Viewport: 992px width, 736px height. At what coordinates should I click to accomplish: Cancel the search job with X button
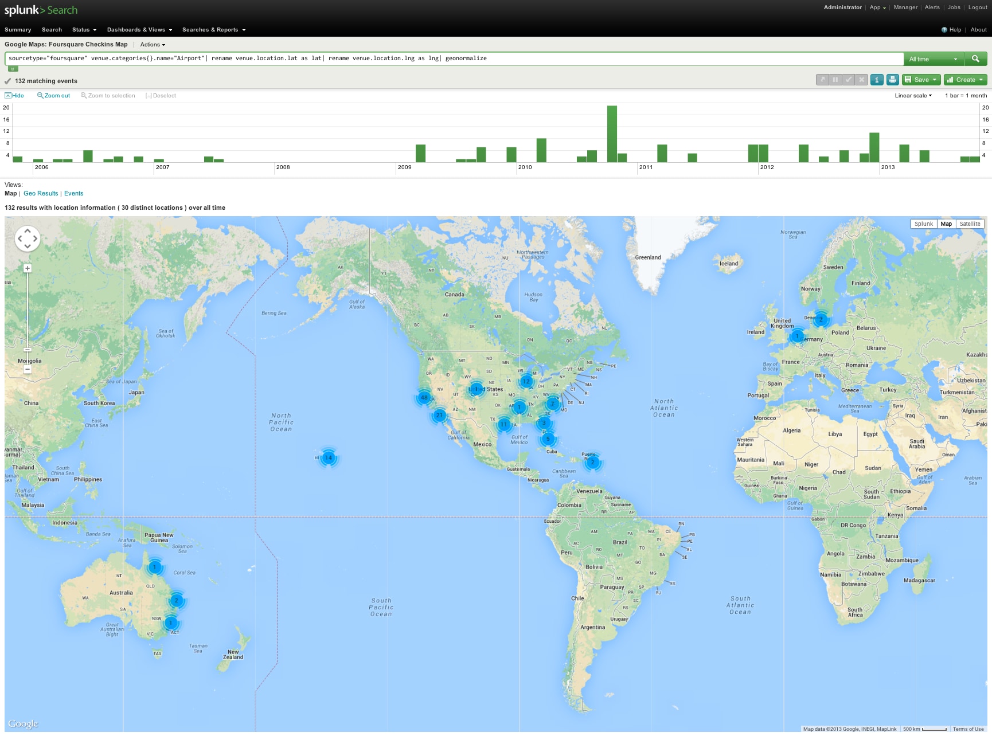pos(861,80)
